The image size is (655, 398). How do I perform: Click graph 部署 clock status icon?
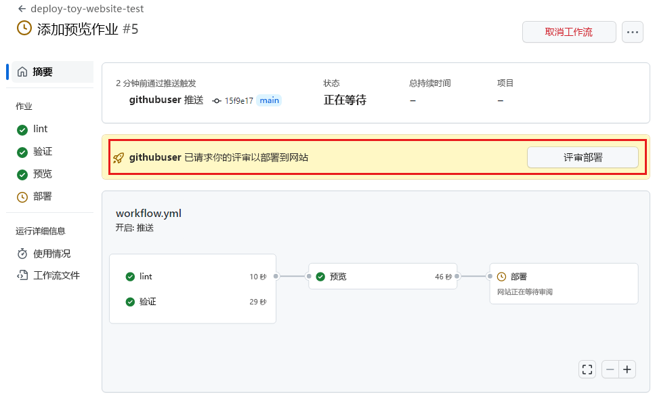502,277
